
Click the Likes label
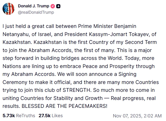point(57,116)
